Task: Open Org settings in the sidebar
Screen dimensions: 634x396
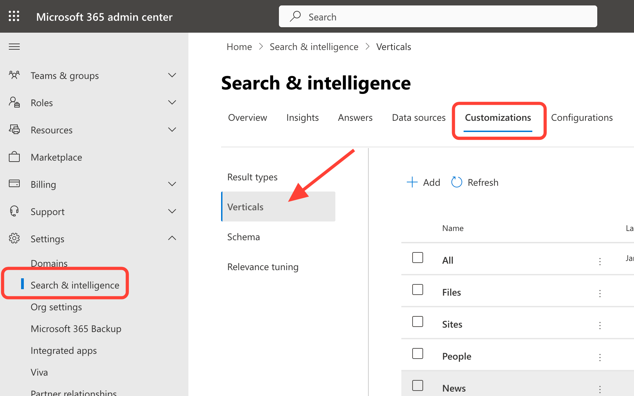Action: tap(56, 307)
